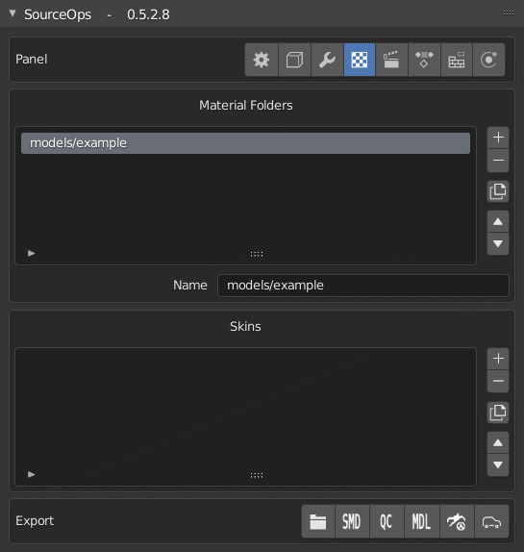This screenshot has height=552, width=524.
Task: Grab the Skins list resize handle
Action: [x=257, y=475]
